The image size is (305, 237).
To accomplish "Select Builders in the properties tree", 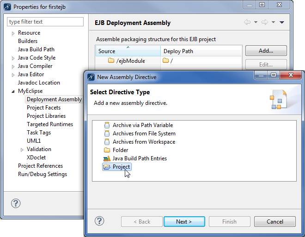I will point(28,41).
